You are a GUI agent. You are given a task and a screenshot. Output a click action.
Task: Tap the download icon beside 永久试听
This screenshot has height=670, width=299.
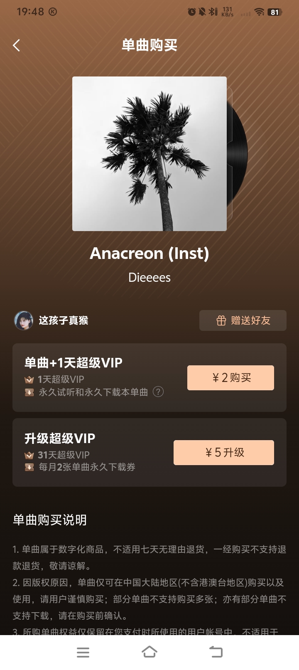coord(29,392)
